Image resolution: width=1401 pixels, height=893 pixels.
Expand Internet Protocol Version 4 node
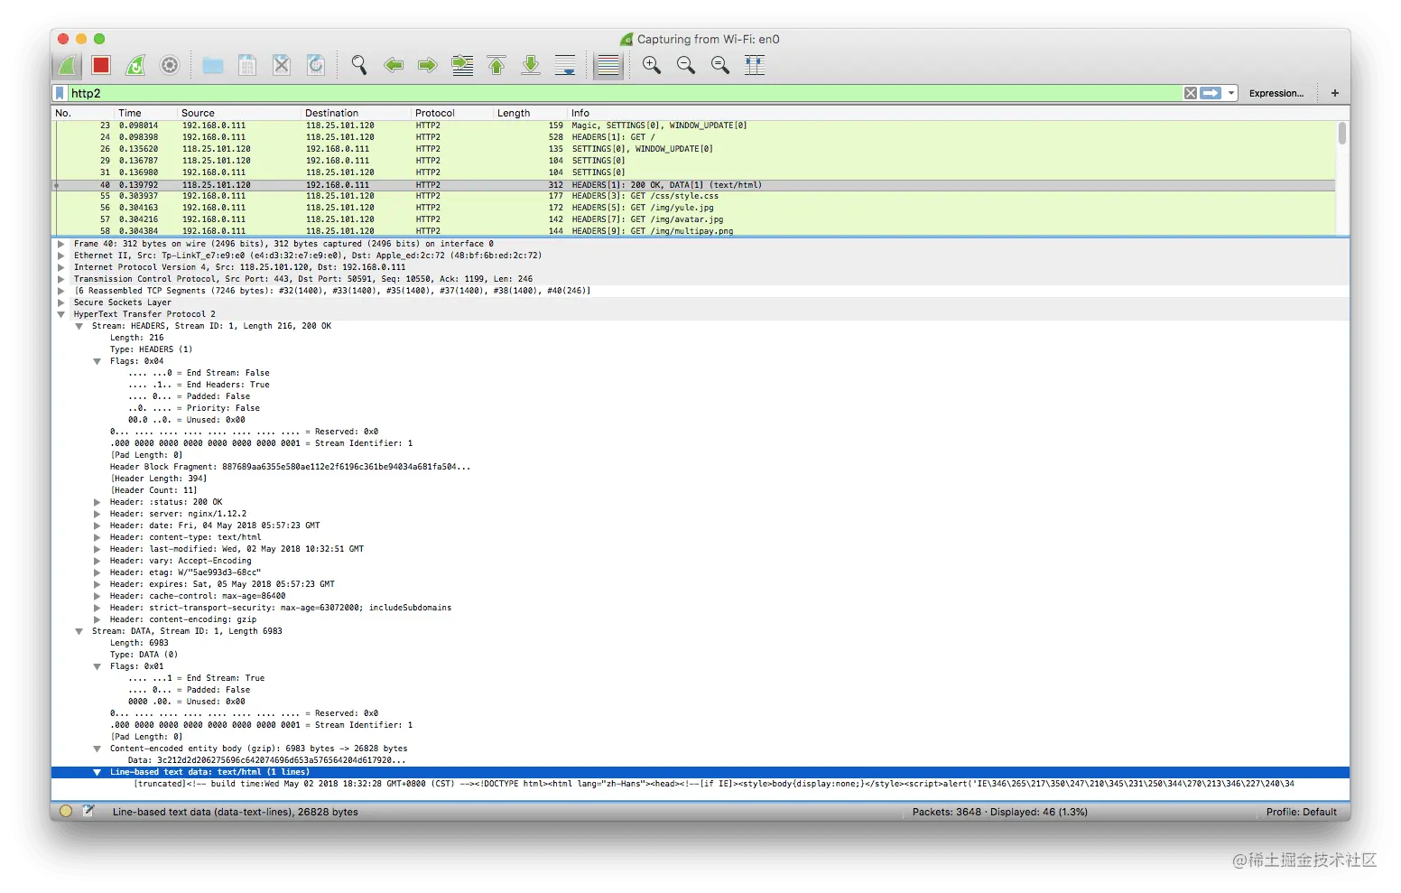tap(60, 267)
